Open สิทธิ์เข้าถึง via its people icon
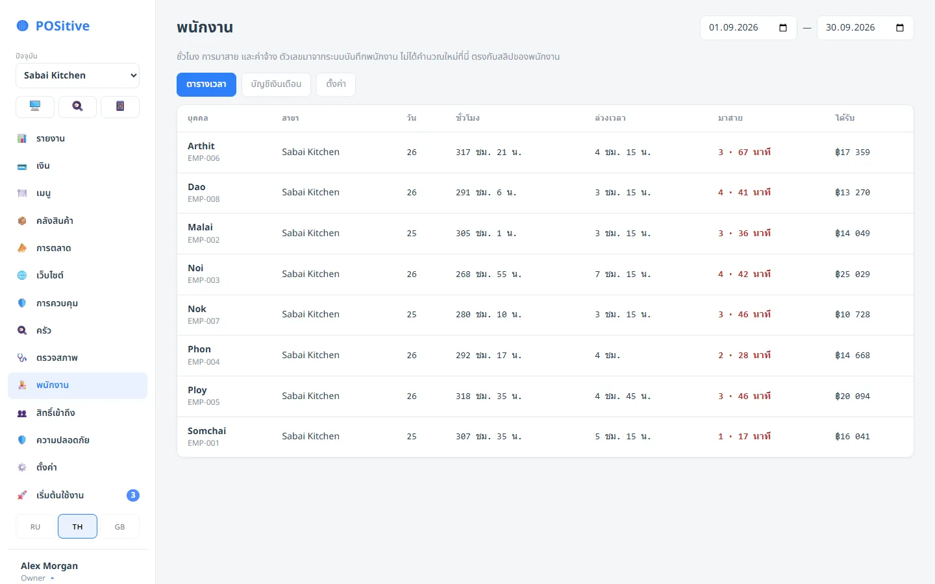This screenshot has height=584, width=935. pyautogui.click(x=22, y=413)
